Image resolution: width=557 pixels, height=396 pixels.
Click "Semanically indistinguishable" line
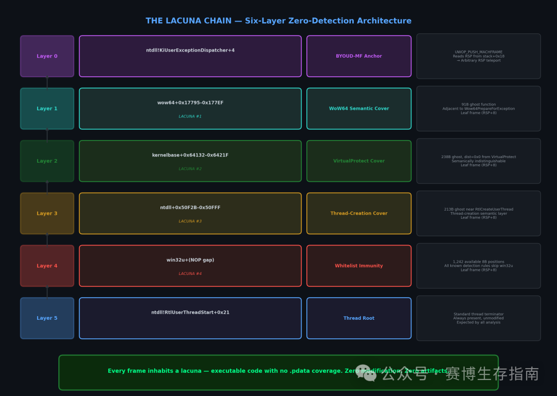click(479, 161)
